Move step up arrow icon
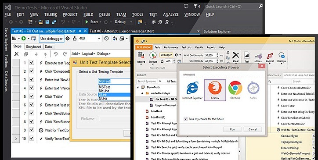The width and height of the screenshot is (318, 160). click(45, 54)
